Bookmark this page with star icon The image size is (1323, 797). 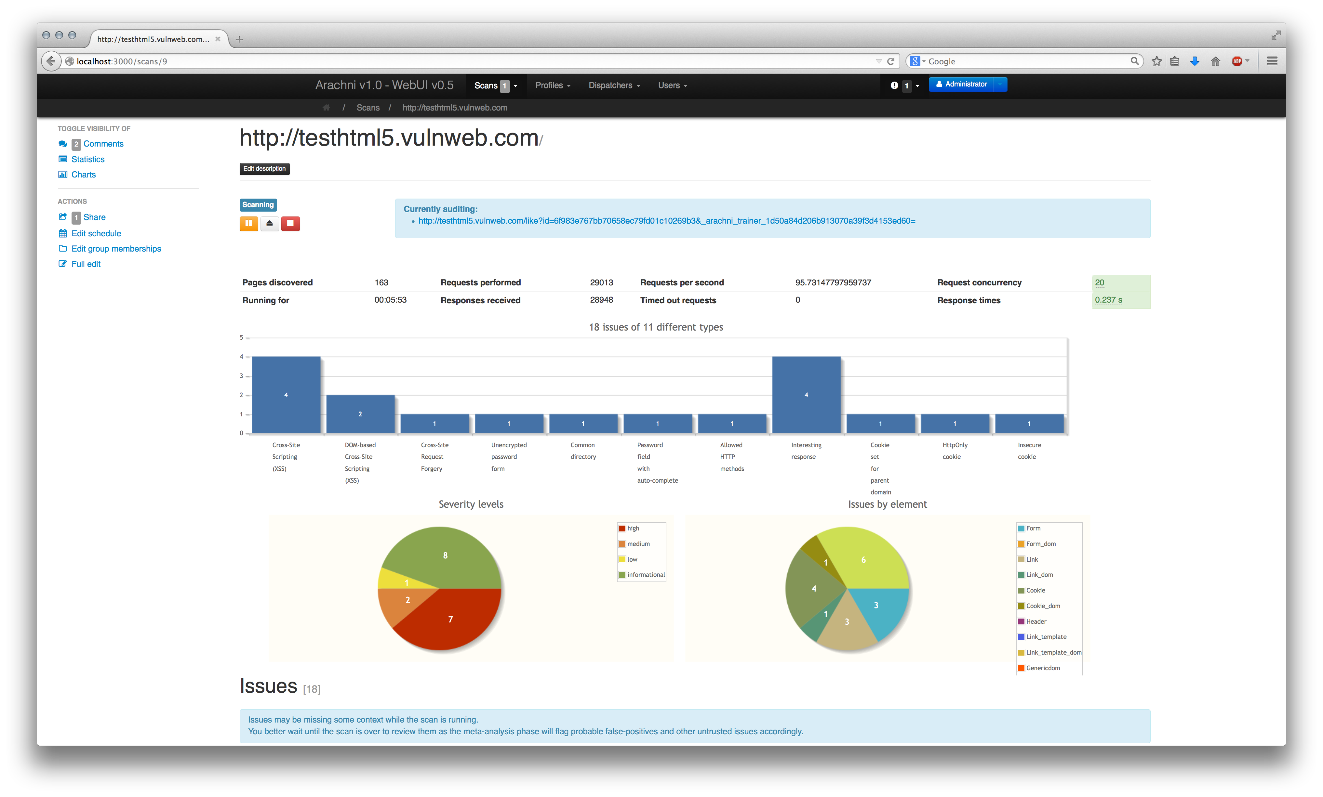click(x=1156, y=61)
